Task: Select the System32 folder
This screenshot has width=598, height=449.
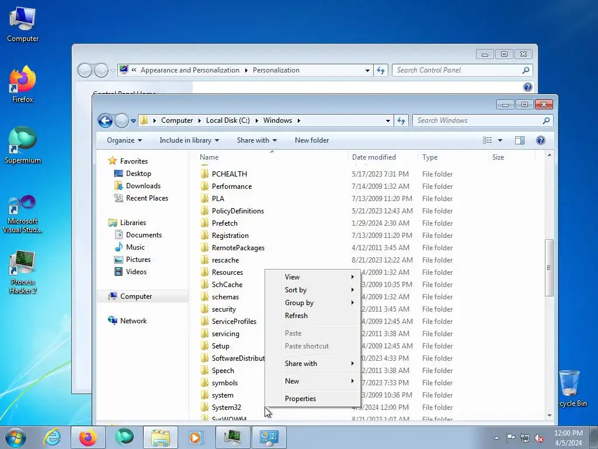Action: pos(226,407)
